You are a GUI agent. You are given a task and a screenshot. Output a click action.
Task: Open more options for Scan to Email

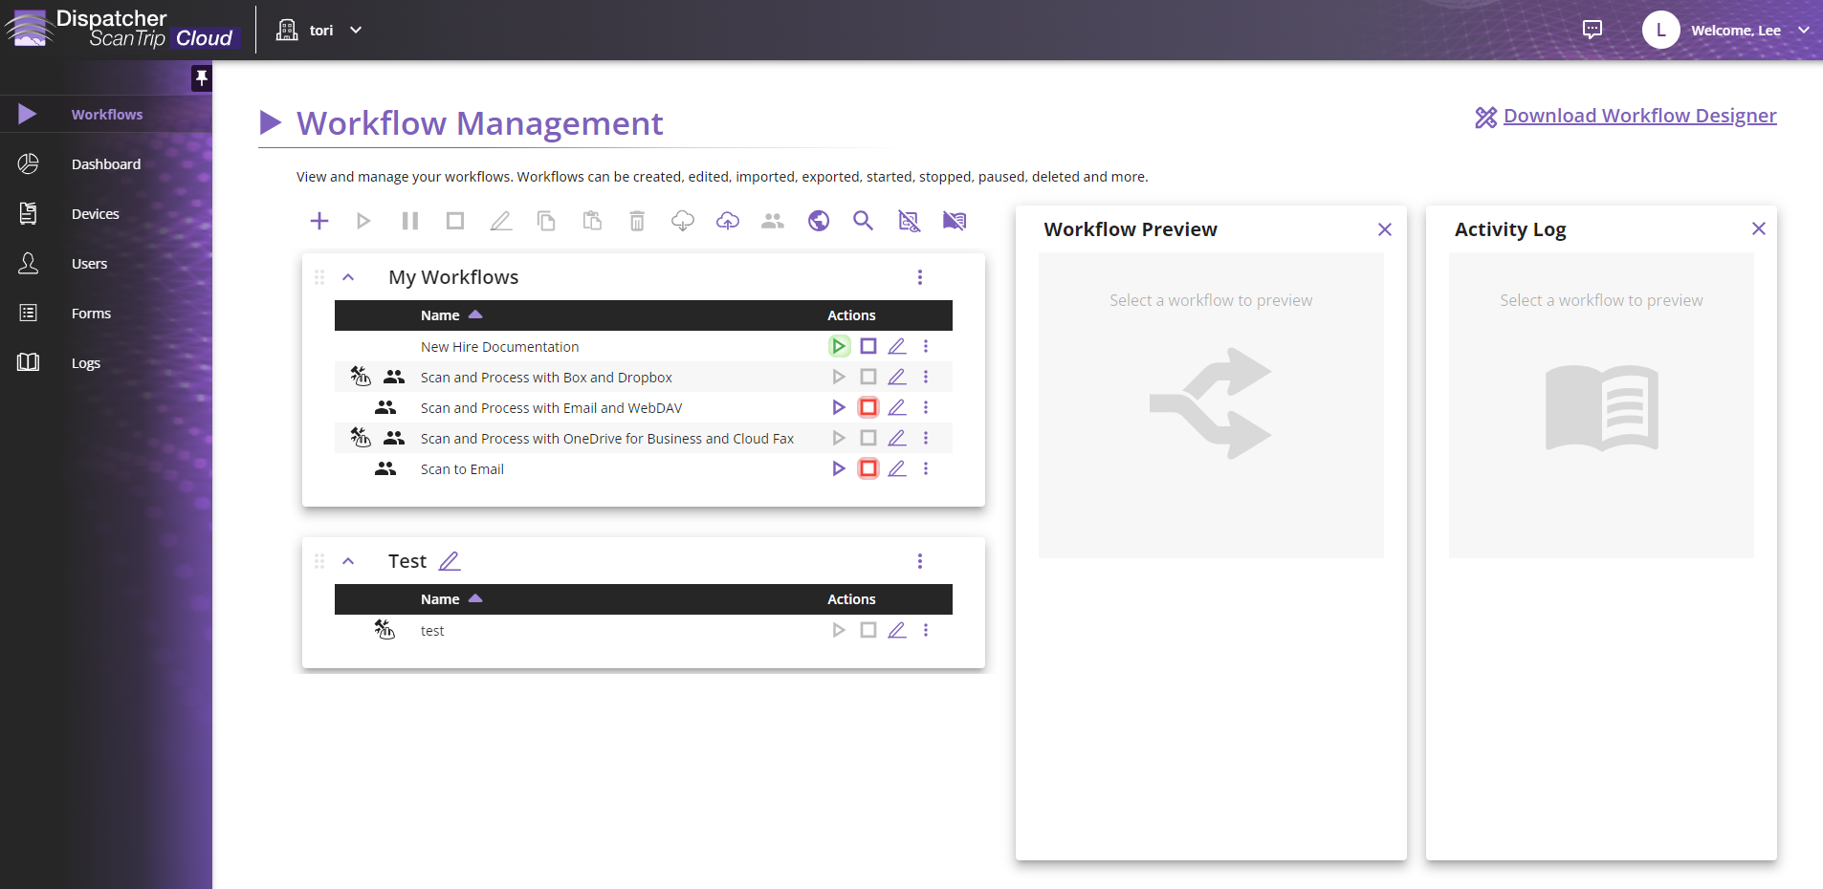click(926, 468)
